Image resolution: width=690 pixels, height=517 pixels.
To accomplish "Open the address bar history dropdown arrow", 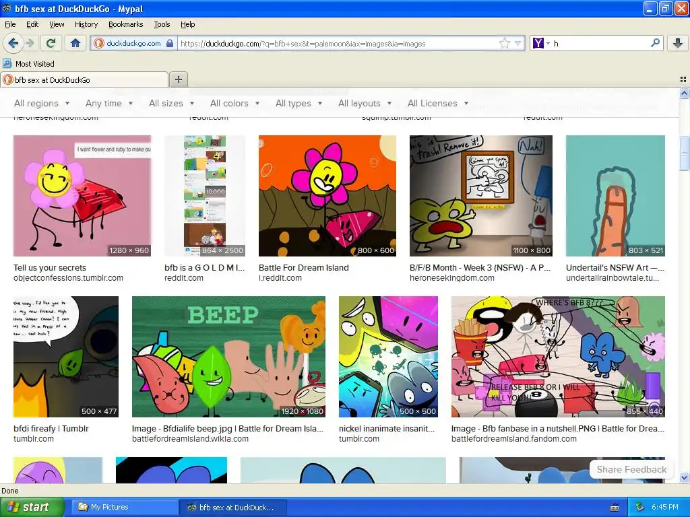I will [518, 43].
